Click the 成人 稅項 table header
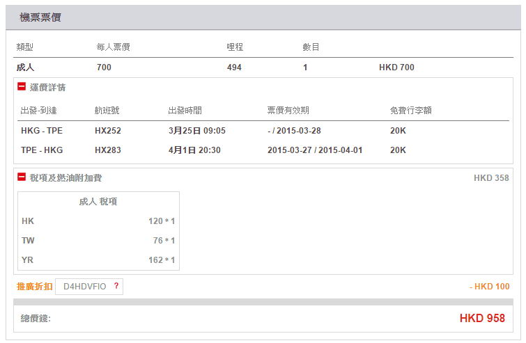Image resolution: width=526 pixels, height=343 pixels. [98, 202]
